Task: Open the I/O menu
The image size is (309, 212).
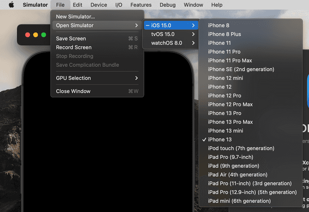Action: point(119,5)
